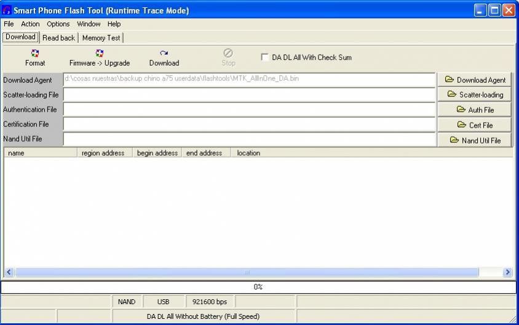Browse for a Scatter-loading file
The height and width of the screenshot is (325, 519).
coord(475,94)
